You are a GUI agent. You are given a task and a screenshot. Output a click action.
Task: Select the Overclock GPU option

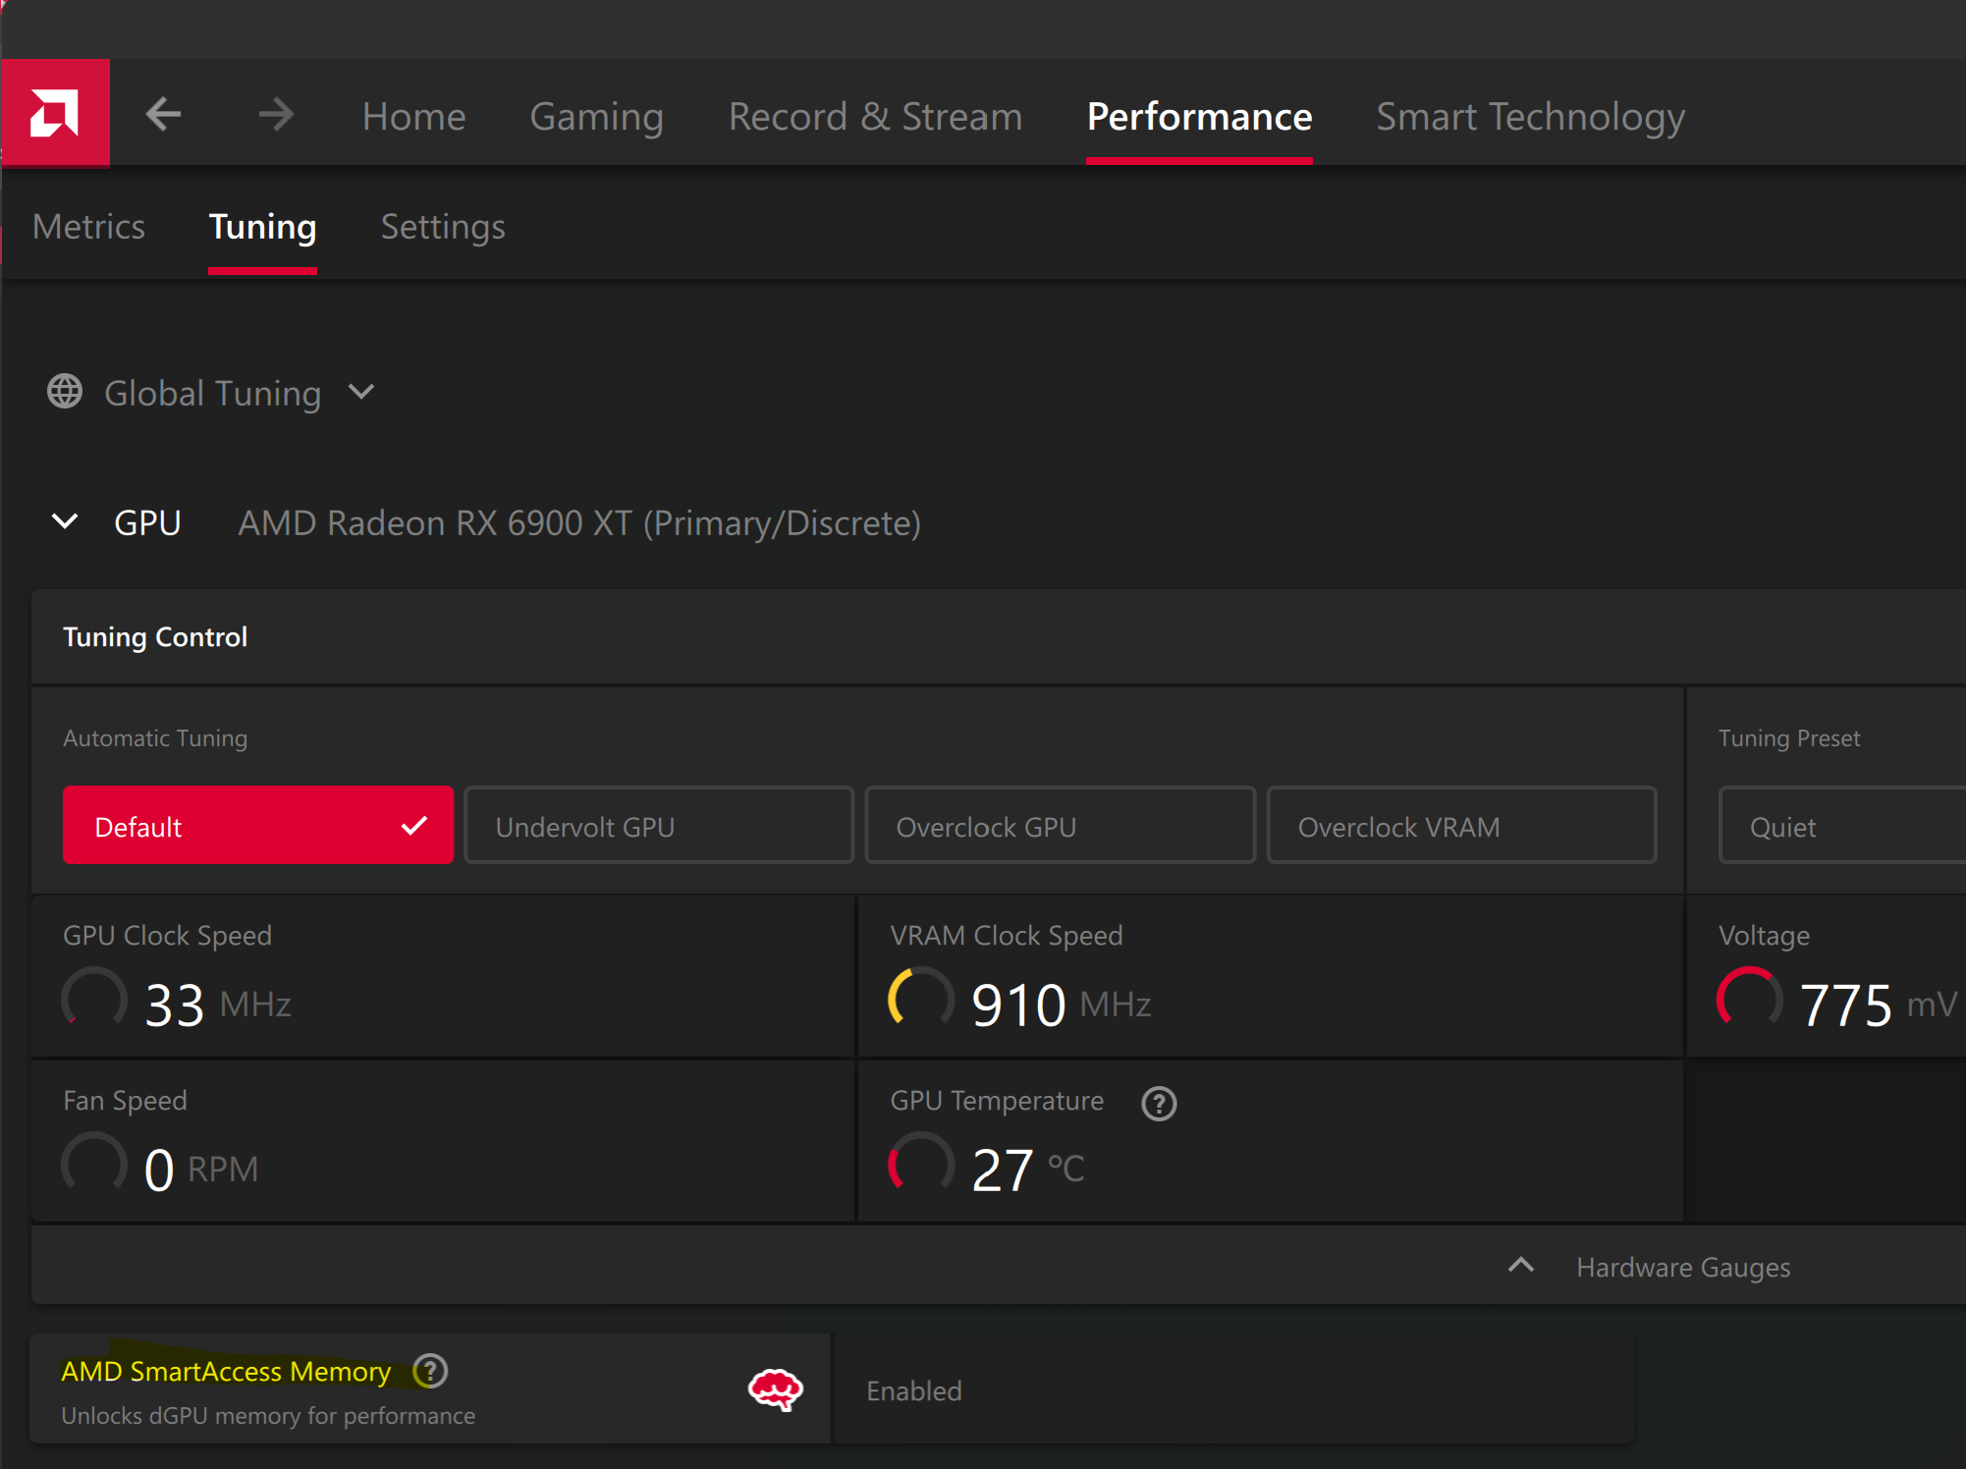(x=1060, y=826)
